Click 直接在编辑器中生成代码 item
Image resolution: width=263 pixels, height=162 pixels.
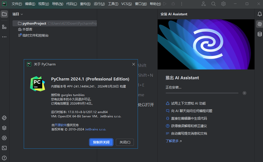(186, 118)
